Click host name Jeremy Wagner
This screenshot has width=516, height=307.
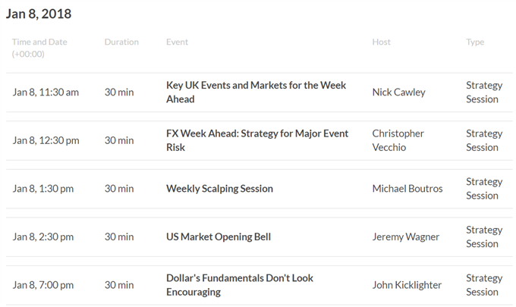[406, 237]
